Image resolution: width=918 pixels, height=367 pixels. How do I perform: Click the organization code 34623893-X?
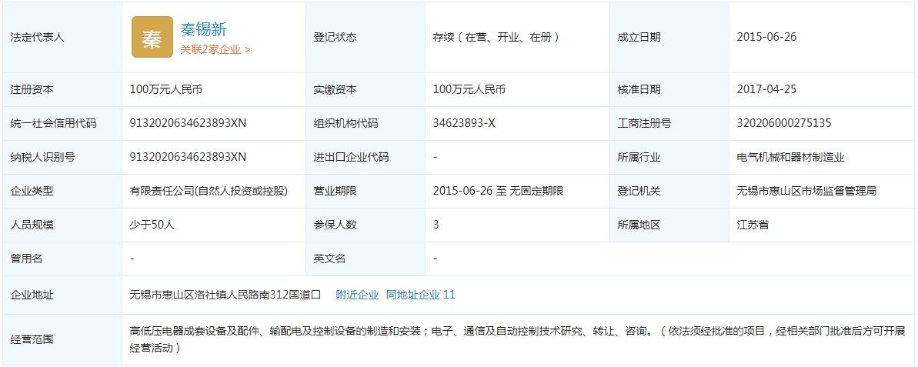(464, 123)
